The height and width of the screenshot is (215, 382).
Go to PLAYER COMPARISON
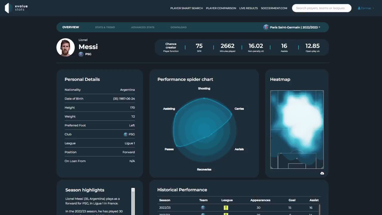click(x=221, y=8)
